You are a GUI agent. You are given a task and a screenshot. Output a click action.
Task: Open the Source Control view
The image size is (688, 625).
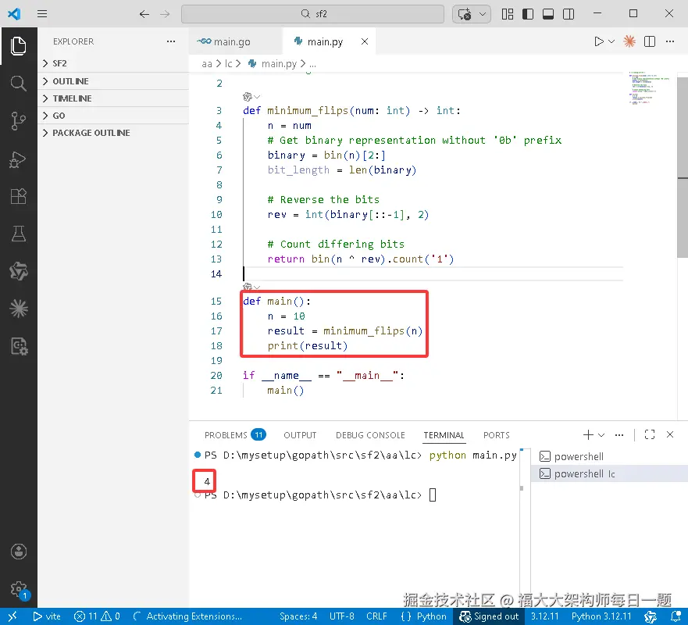coord(19,120)
